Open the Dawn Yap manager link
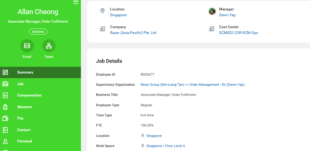This screenshot has height=151, width=310. point(227,15)
